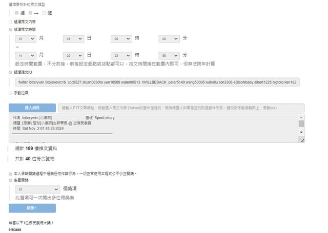Toggle the 噓 comment type checkbox
Screen dimensions: 328x233
pos(44,13)
